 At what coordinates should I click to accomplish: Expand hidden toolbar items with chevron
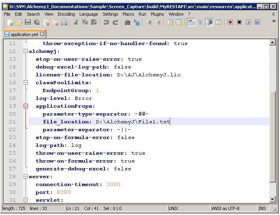(x=274, y=21)
